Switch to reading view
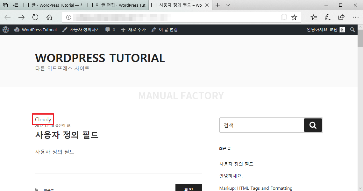363x191 pixels. coord(284,18)
